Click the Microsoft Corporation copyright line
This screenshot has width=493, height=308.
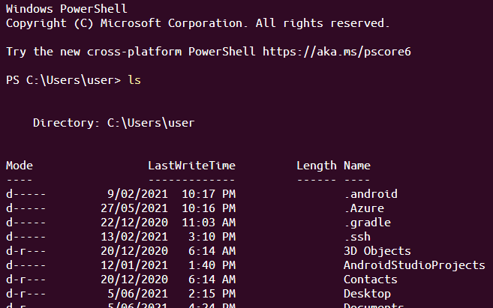[198, 23]
